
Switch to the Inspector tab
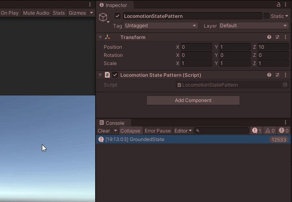pyautogui.click(x=115, y=5)
